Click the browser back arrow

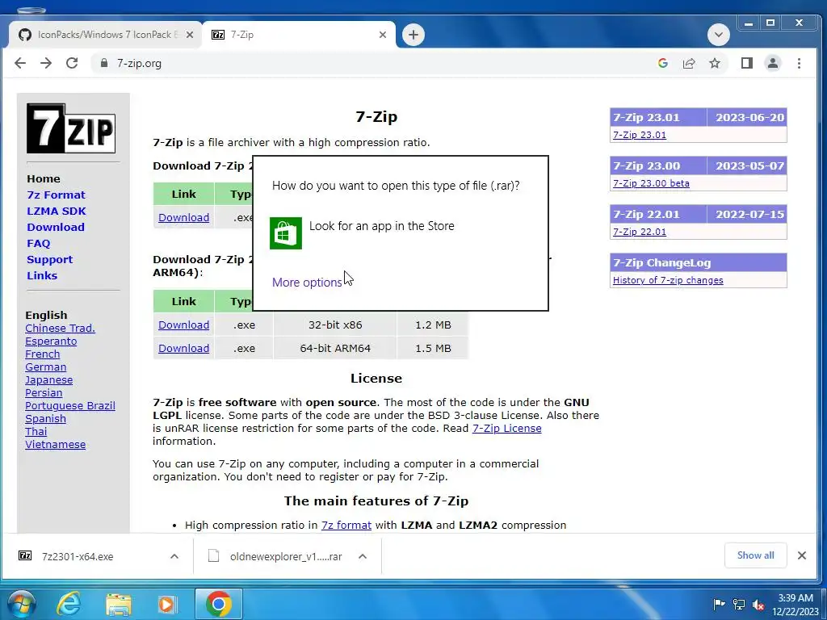click(20, 63)
